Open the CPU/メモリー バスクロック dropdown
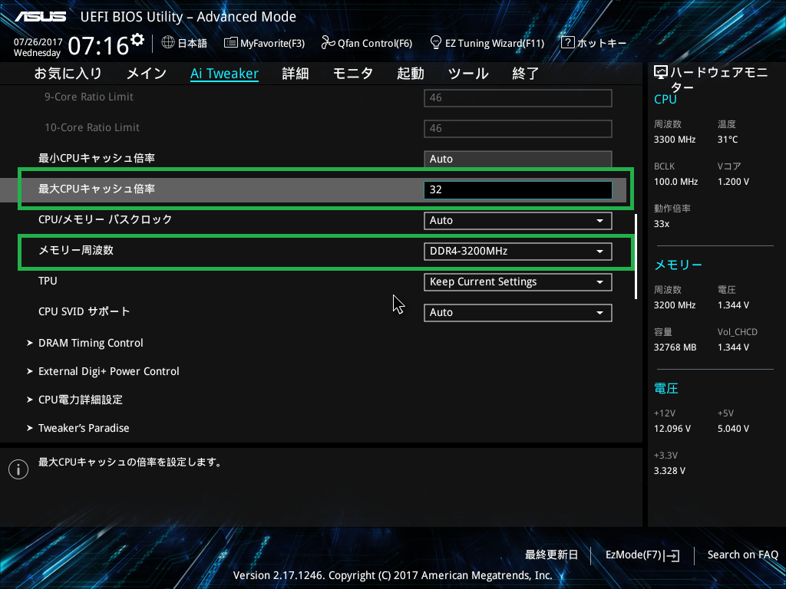 point(518,221)
